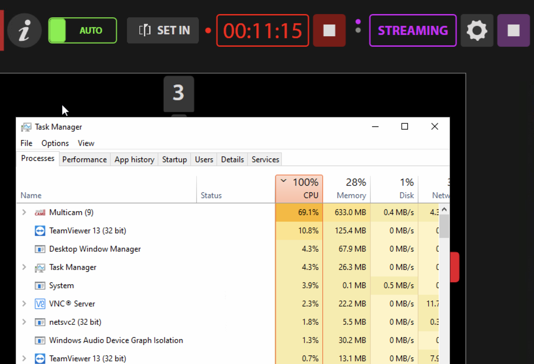The image size is (534, 364).
Task: Switch to the App history tab
Action: coord(134,160)
